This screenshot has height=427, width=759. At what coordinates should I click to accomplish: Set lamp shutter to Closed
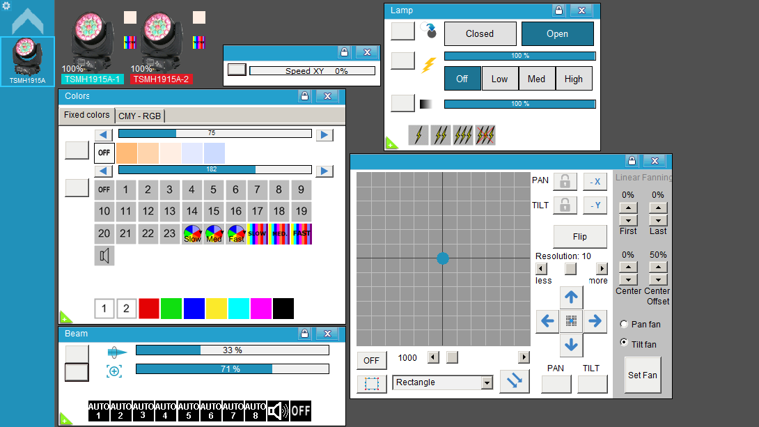point(480,34)
